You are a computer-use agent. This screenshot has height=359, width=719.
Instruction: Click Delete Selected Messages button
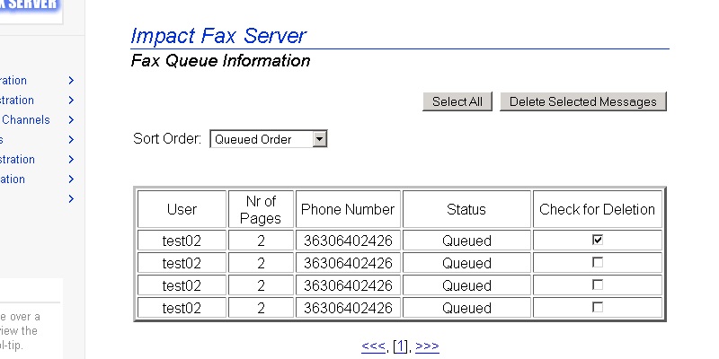pyautogui.click(x=582, y=101)
